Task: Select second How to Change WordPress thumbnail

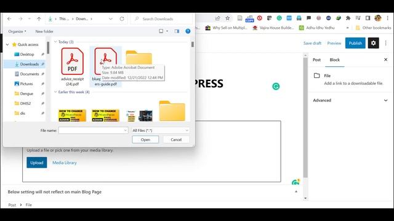Action: [105, 115]
